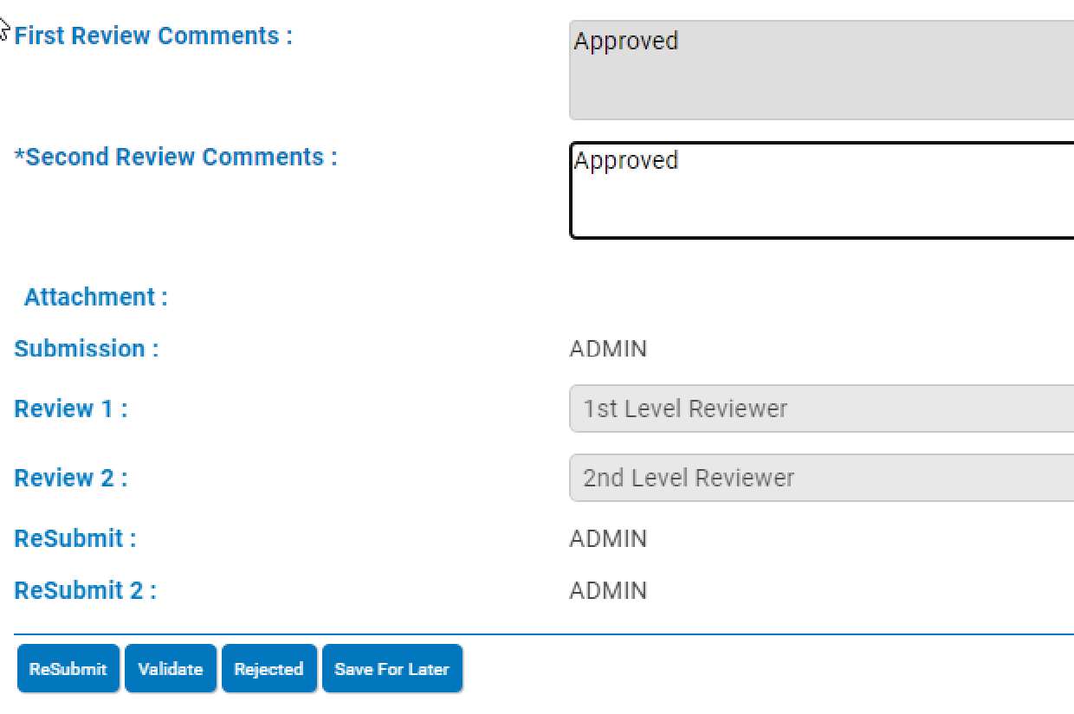Click the Submission label
The height and width of the screenshot is (714, 1074).
click(x=87, y=349)
